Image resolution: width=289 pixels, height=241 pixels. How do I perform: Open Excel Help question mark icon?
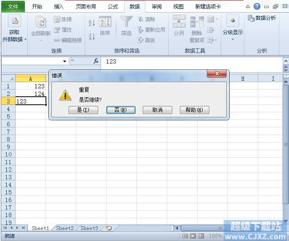pyautogui.click(x=257, y=6)
